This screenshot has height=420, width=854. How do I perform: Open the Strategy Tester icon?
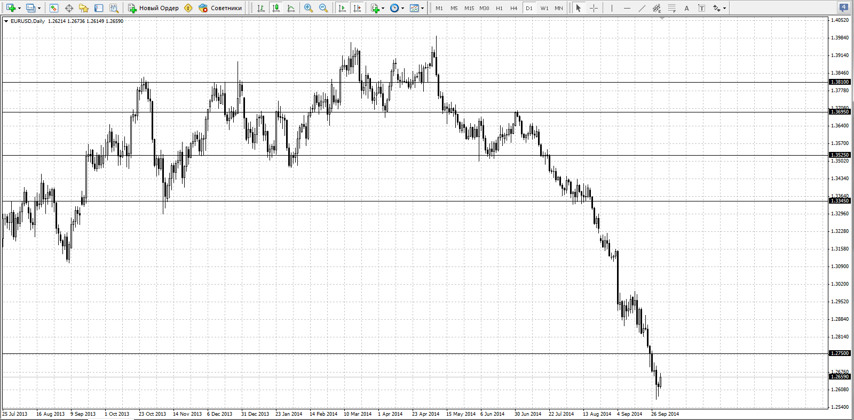114,8
